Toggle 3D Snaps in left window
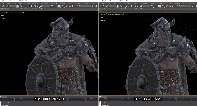Image resolution: width=197 pixels, height=106 pixels. [x=63, y=6]
